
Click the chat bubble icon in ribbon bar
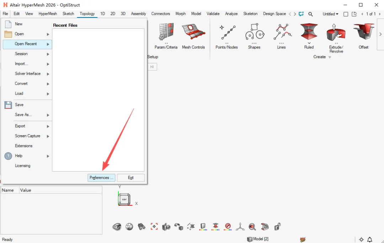pos(301,14)
